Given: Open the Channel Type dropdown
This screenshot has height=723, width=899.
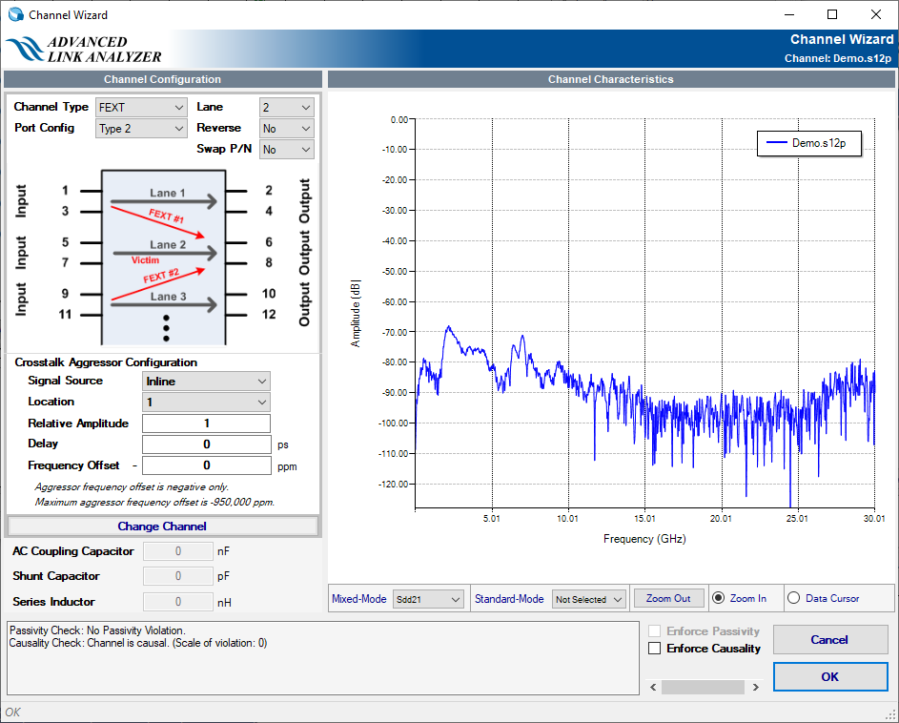Looking at the screenshot, I should point(141,108).
